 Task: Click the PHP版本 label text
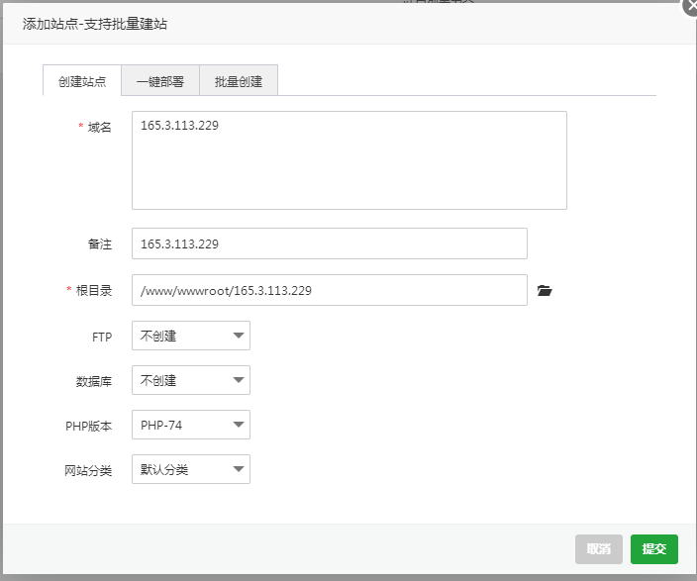point(88,426)
